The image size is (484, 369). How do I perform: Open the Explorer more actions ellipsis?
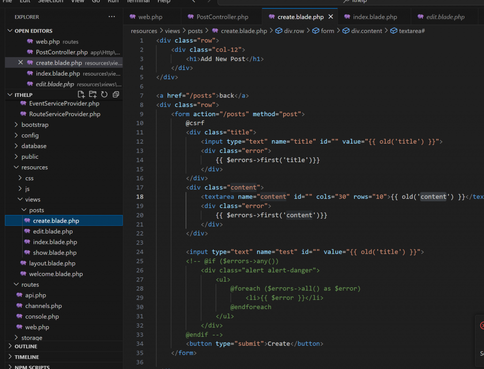pyautogui.click(x=112, y=17)
